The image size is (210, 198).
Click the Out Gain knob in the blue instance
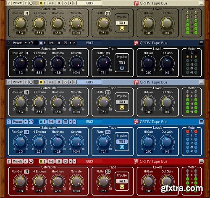[x=167, y=142]
